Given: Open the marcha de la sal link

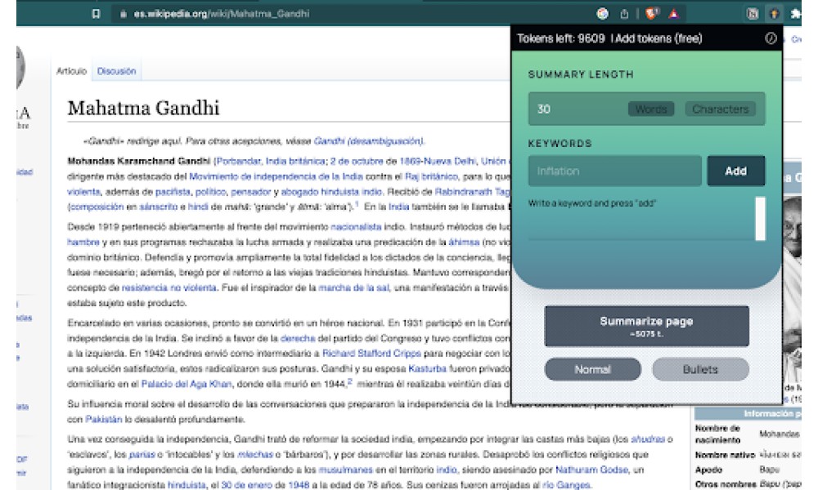Looking at the screenshot, I should click(x=353, y=287).
